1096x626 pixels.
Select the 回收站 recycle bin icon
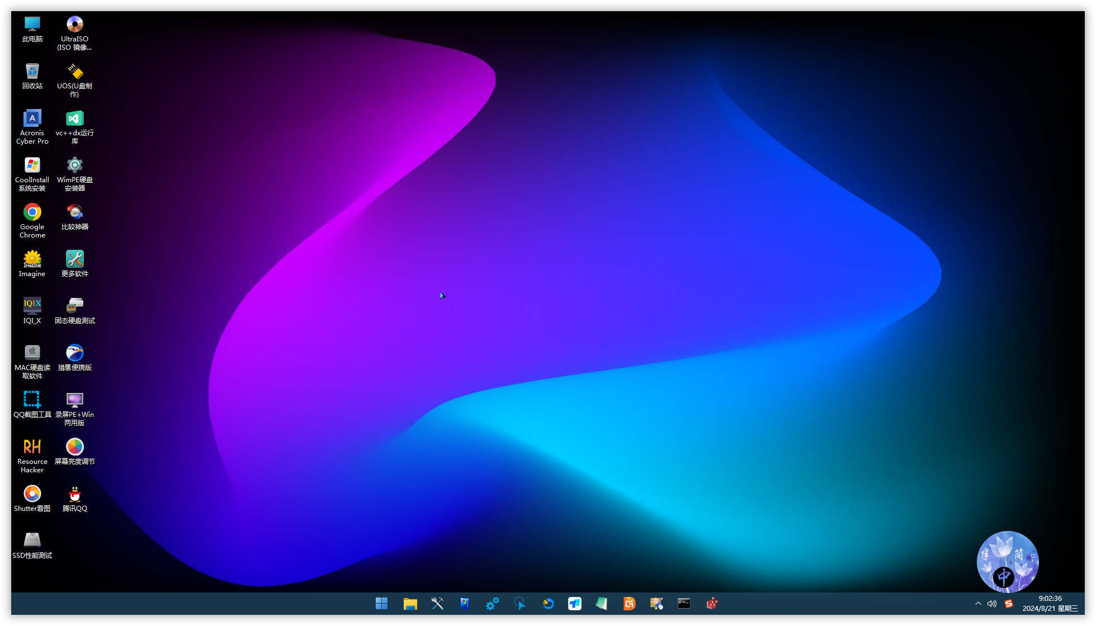click(32, 76)
